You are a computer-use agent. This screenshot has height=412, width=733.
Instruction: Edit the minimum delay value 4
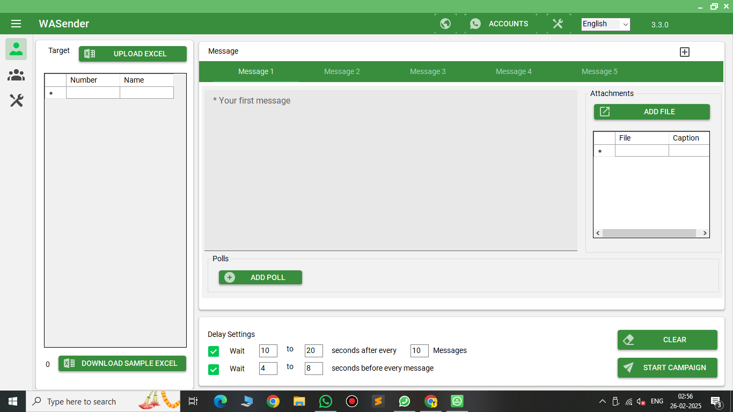pos(268,369)
